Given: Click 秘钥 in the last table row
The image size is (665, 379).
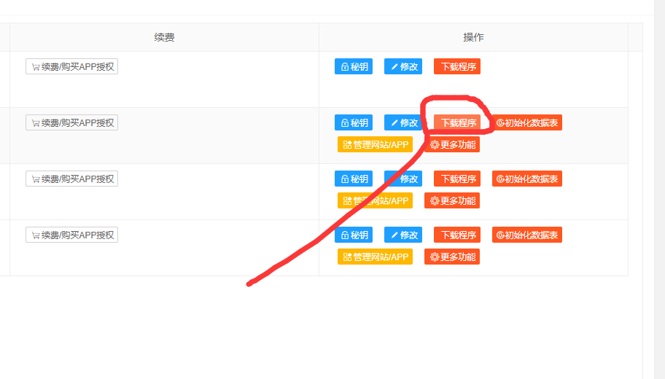Looking at the screenshot, I should coord(354,235).
